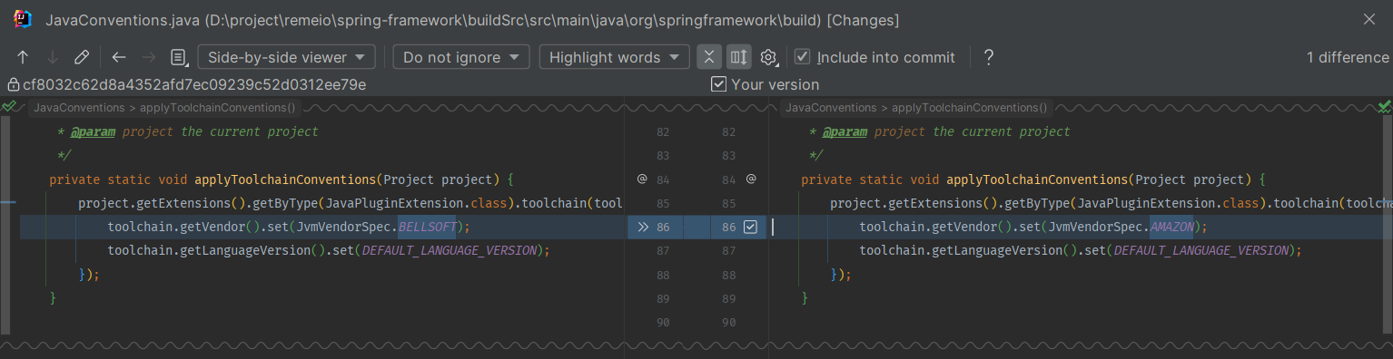Click the read-only lock icon beside revision hash
1393x359 pixels.
tap(13, 84)
